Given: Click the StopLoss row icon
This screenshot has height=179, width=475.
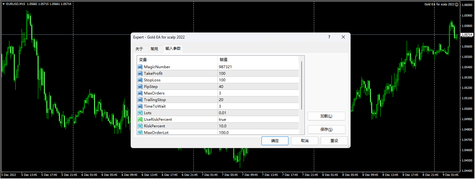Looking at the screenshot, I should [x=140, y=80].
